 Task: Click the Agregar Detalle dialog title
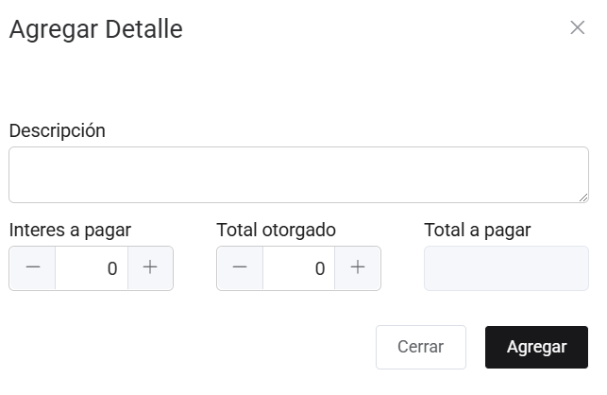click(95, 29)
